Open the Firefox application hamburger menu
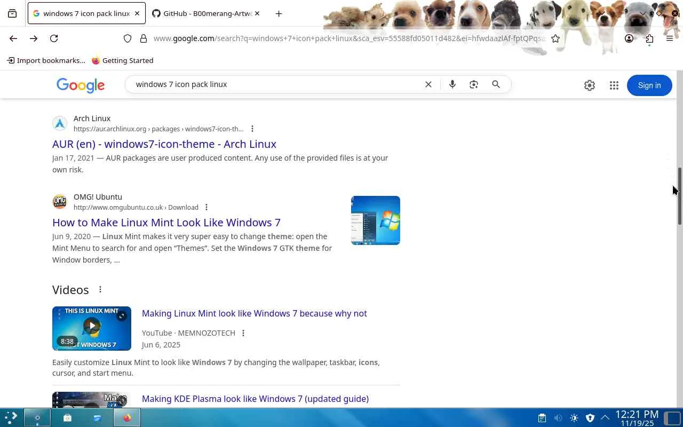 [670, 38]
